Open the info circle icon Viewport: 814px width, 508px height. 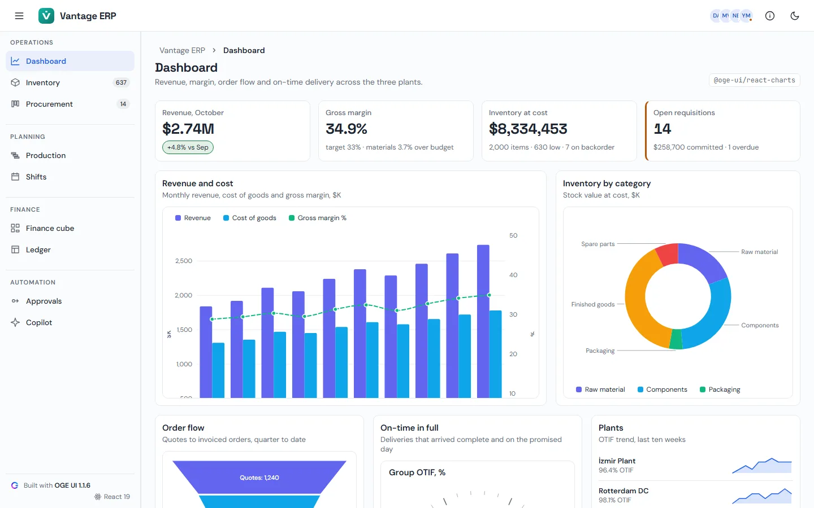point(770,16)
